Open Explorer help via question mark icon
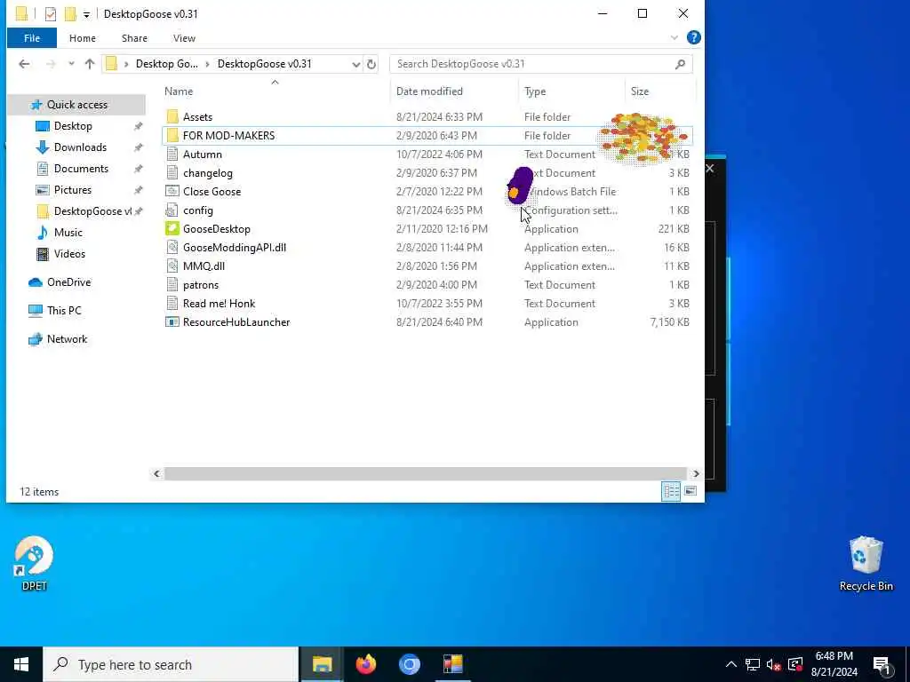 693,37
